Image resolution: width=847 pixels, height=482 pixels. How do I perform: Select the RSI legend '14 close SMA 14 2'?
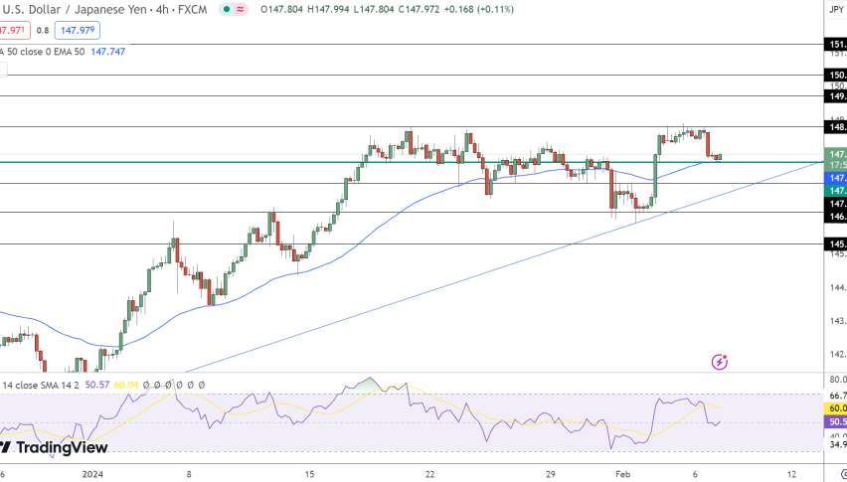41,385
